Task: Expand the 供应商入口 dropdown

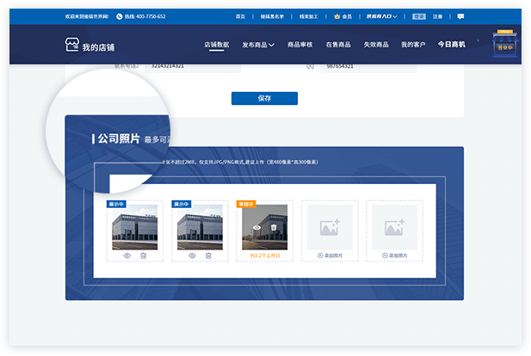Action: pos(381,16)
